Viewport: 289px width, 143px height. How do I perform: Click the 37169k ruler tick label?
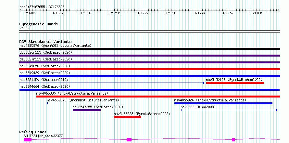tap(57, 13)
